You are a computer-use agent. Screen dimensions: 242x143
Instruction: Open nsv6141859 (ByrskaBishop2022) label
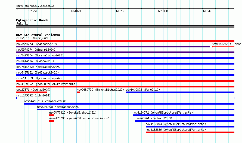pos(40,78)
